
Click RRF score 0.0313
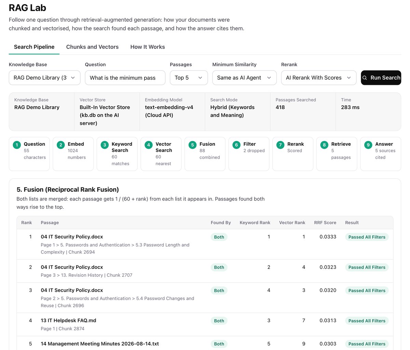click(x=328, y=321)
